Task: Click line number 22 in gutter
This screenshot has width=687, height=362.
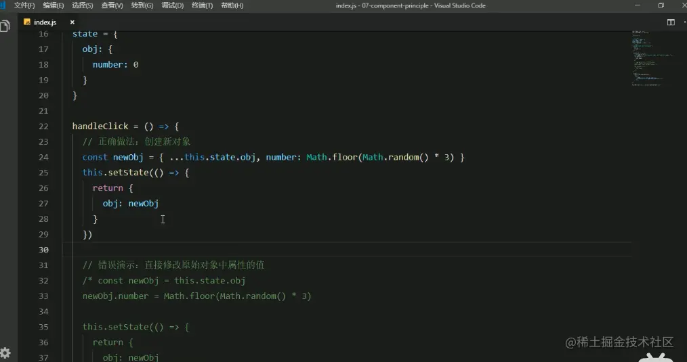Action: [x=43, y=126]
